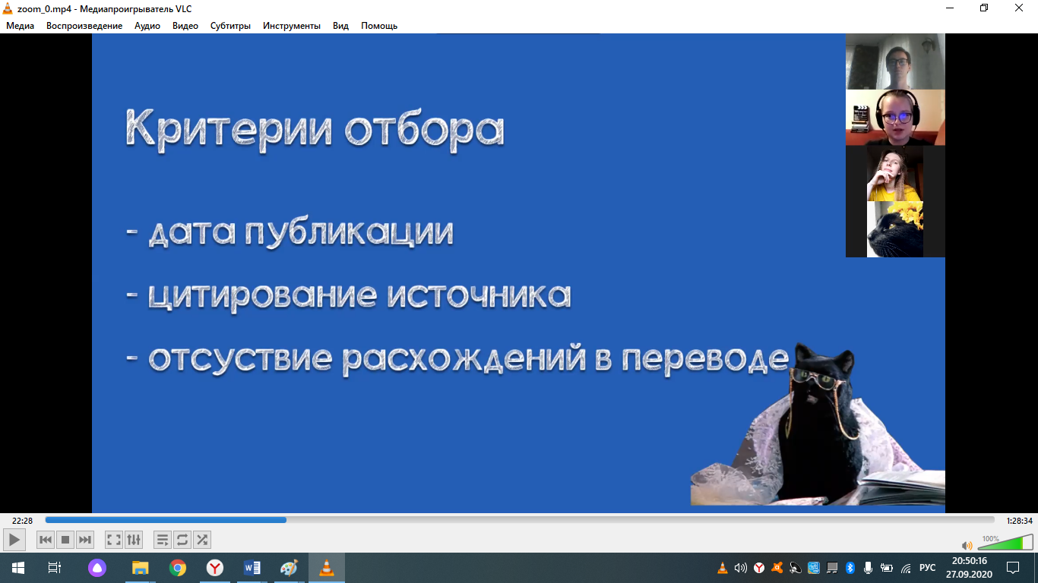Jump to previous media track
This screenshot has width=1038, height=583.
coord(46,540)
